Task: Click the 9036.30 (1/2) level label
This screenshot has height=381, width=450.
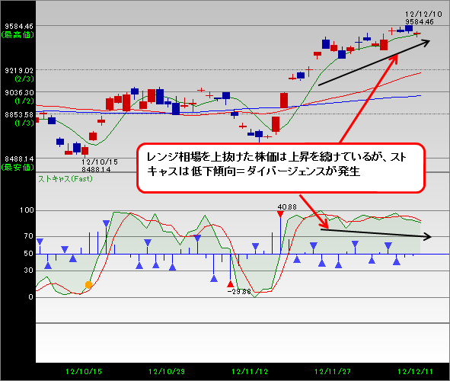Action: (x=19, y=97)
